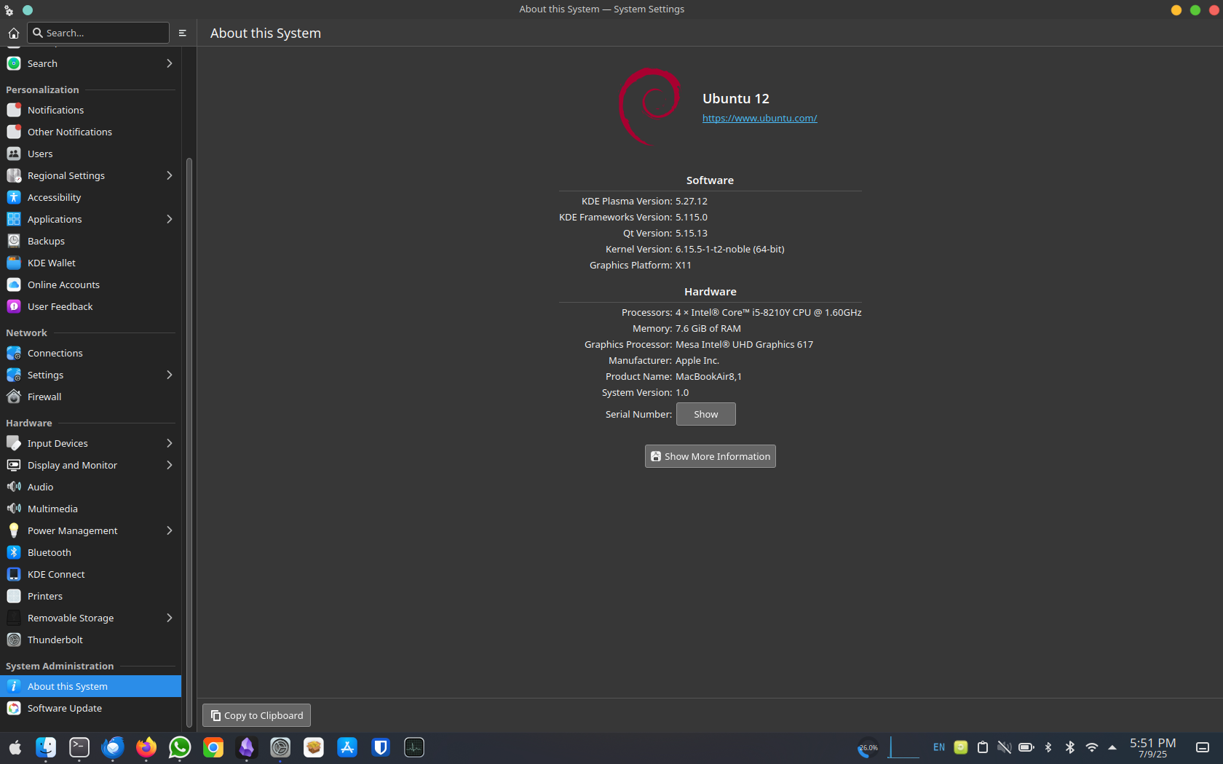Open WhatsApp from the taskbar
Image resolution: width=1223 pixels, height=764 pixels.
pos(180,747)
